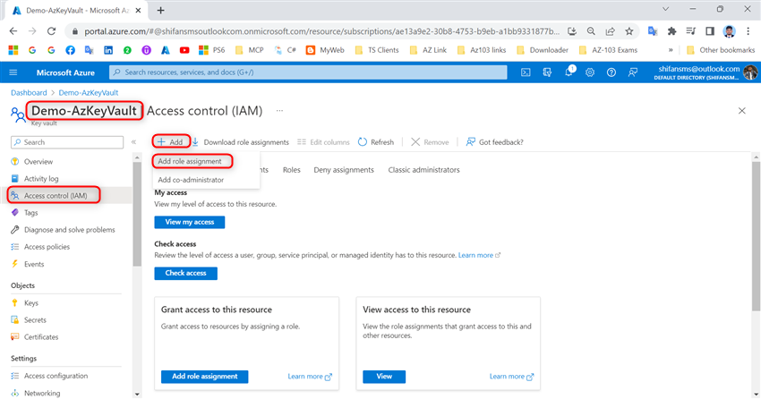
Task: Click the account avatar for shifansms@outlook.com
Action: [750, 72]
